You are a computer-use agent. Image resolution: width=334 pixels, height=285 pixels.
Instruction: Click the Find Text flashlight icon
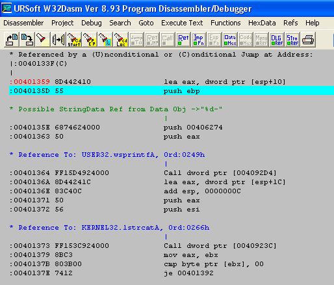(x=43, y=40)
